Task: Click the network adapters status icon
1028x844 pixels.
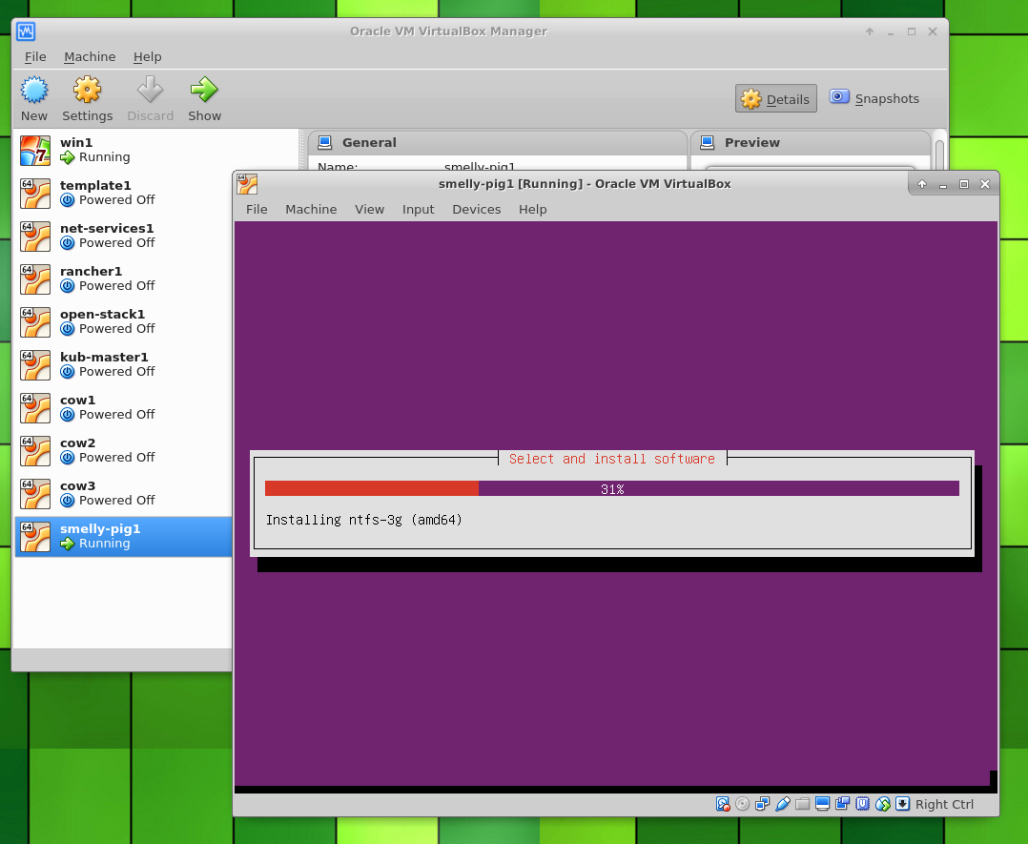Action: point(763,804)
